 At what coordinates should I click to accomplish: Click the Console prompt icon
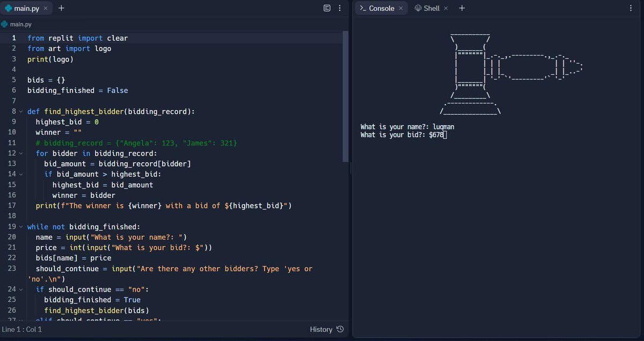click(363, 8)
